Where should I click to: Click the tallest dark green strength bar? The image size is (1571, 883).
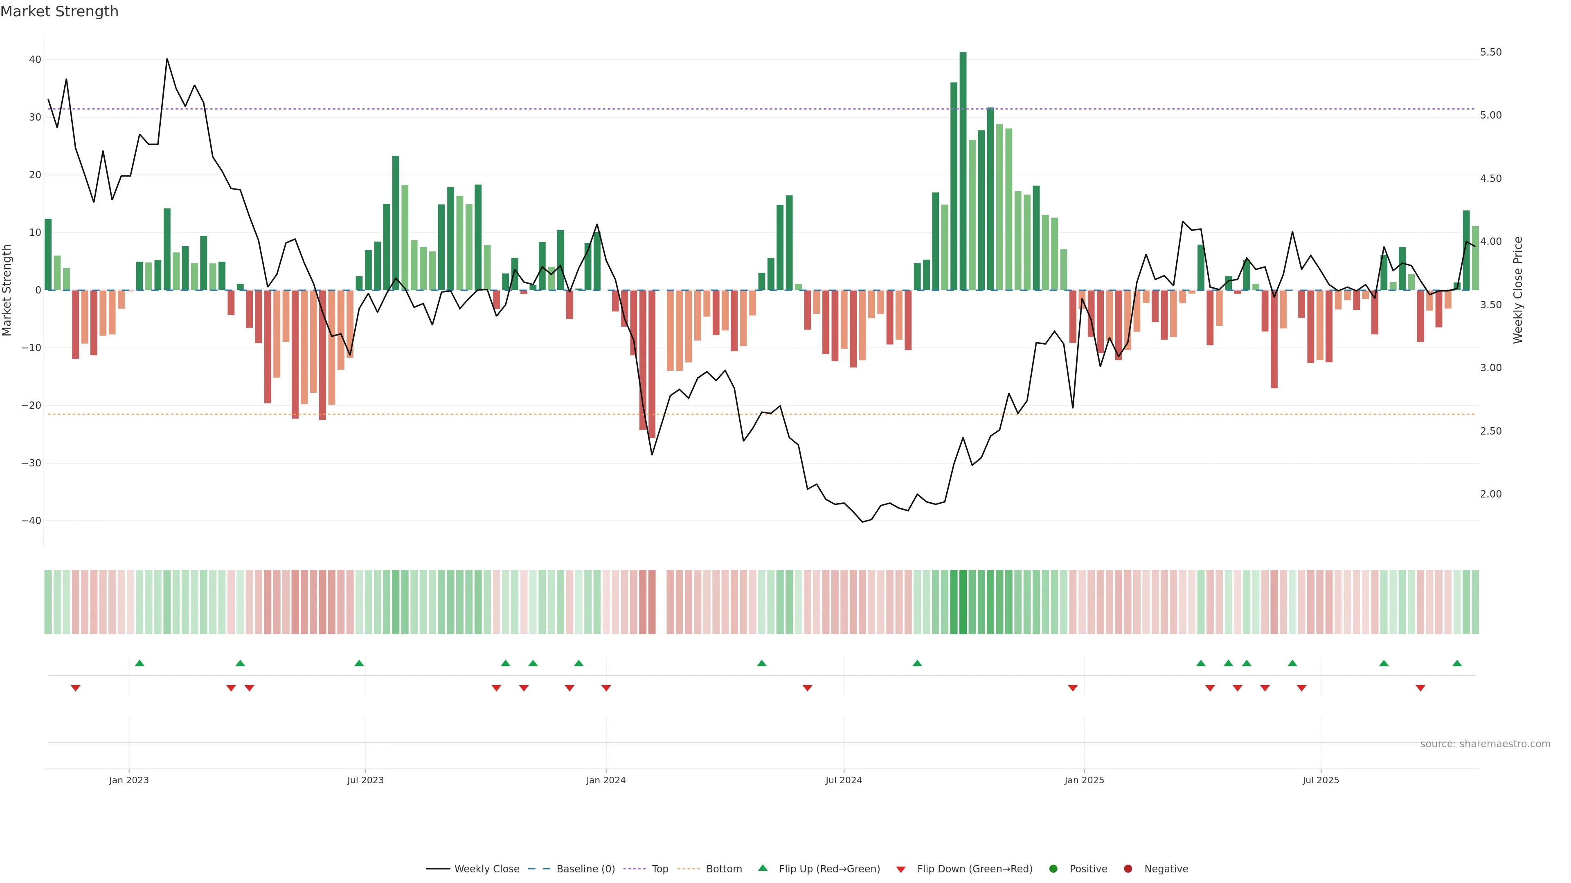coord(963,170)
